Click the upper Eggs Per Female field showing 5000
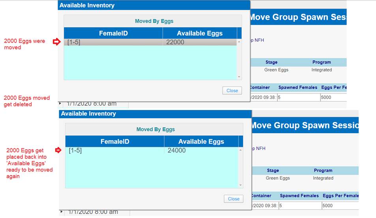376x218 pixels. tap(333, 97)
